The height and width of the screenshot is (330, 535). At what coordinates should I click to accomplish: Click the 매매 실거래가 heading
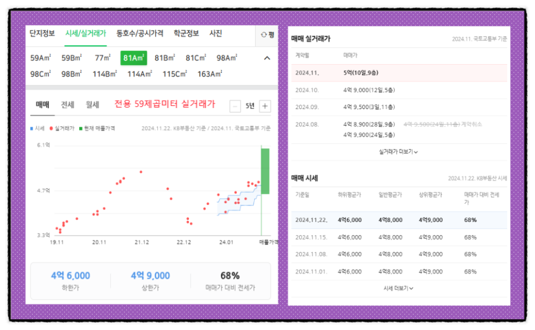(311, 39)
